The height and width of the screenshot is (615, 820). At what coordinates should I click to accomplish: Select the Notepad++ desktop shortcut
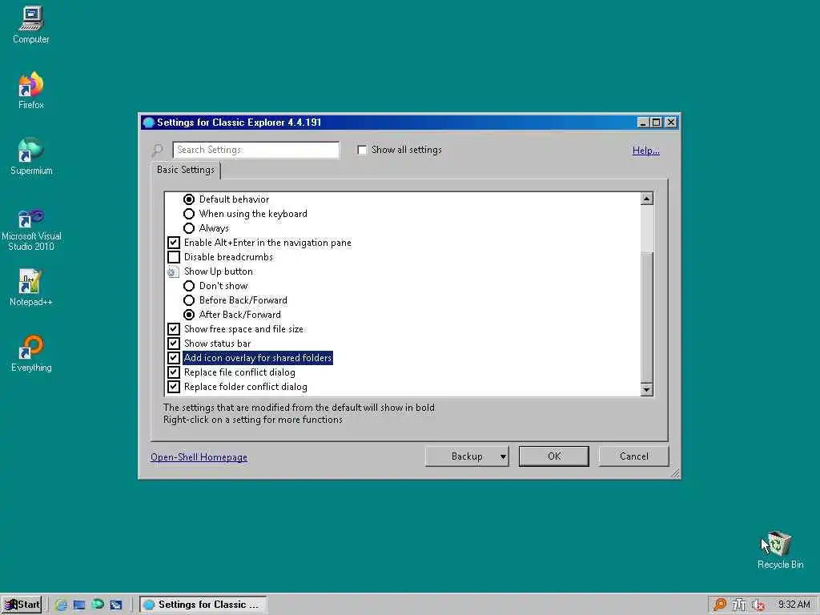click(31, 287)
